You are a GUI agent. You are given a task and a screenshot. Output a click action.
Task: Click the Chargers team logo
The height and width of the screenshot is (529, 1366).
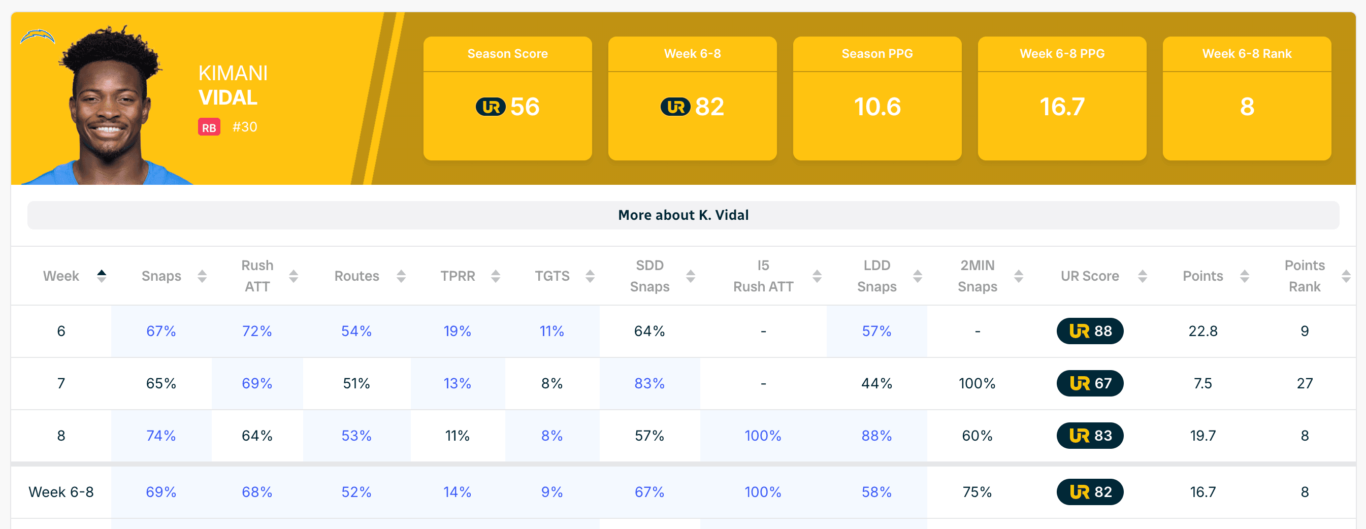click(37, 37)
